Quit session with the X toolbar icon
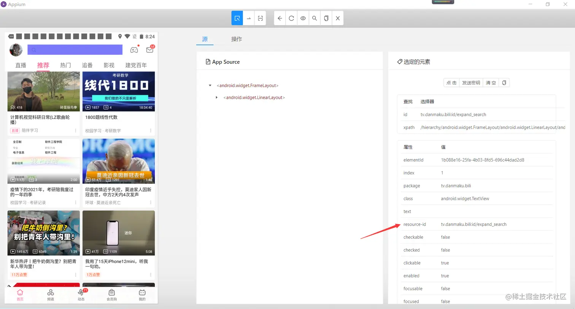 [338, 18]
